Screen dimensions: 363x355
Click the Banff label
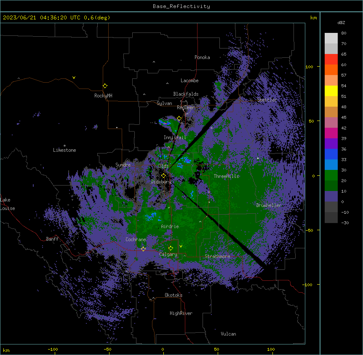52,239
